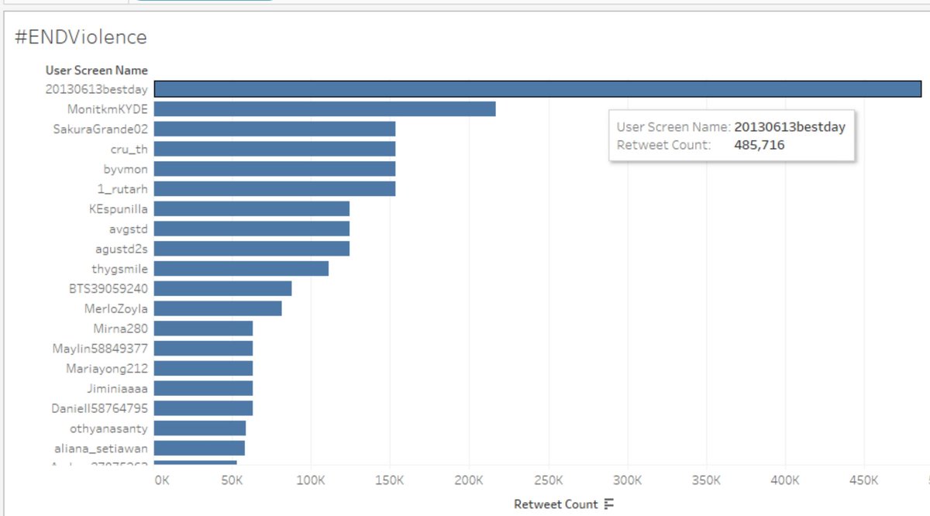Click the Mirna280 row label

pos(120,329)
